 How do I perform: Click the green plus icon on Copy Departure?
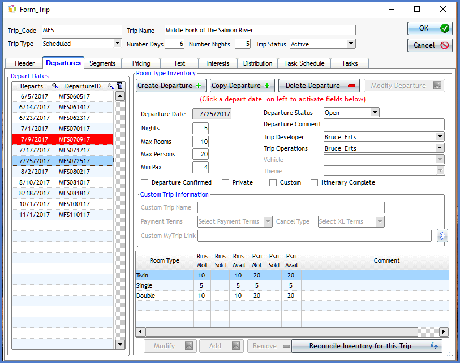(267, 86)
